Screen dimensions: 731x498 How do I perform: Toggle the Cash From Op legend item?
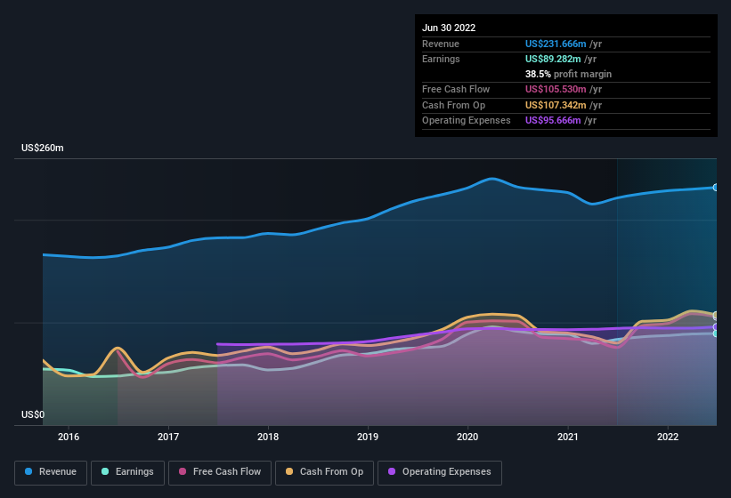pyautogui.click(x=323, y=472)
